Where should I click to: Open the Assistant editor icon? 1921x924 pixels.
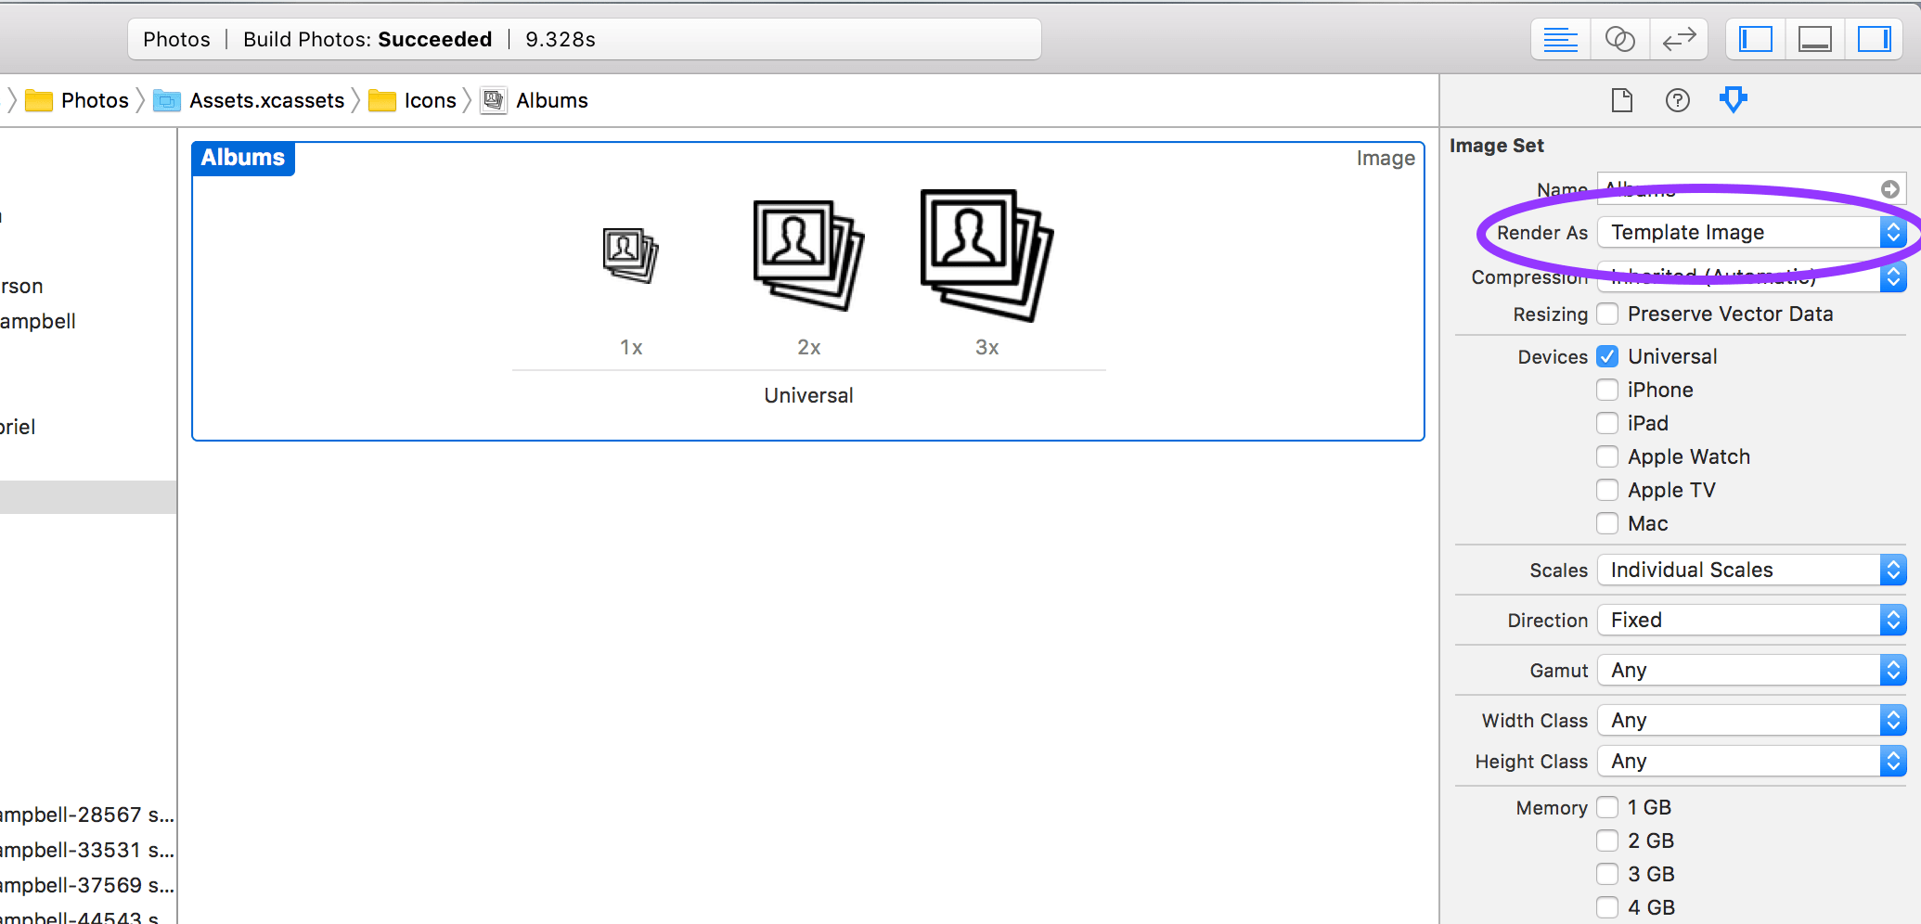pos(1620,39)
